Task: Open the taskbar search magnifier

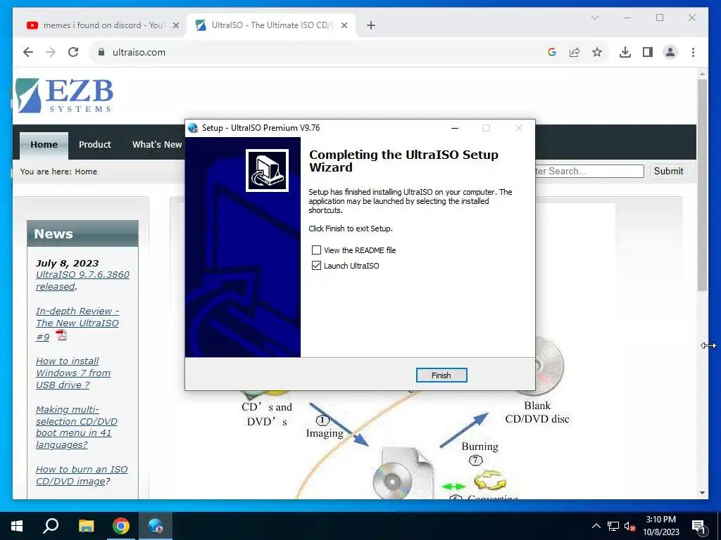Action: [x=51, y=526]
